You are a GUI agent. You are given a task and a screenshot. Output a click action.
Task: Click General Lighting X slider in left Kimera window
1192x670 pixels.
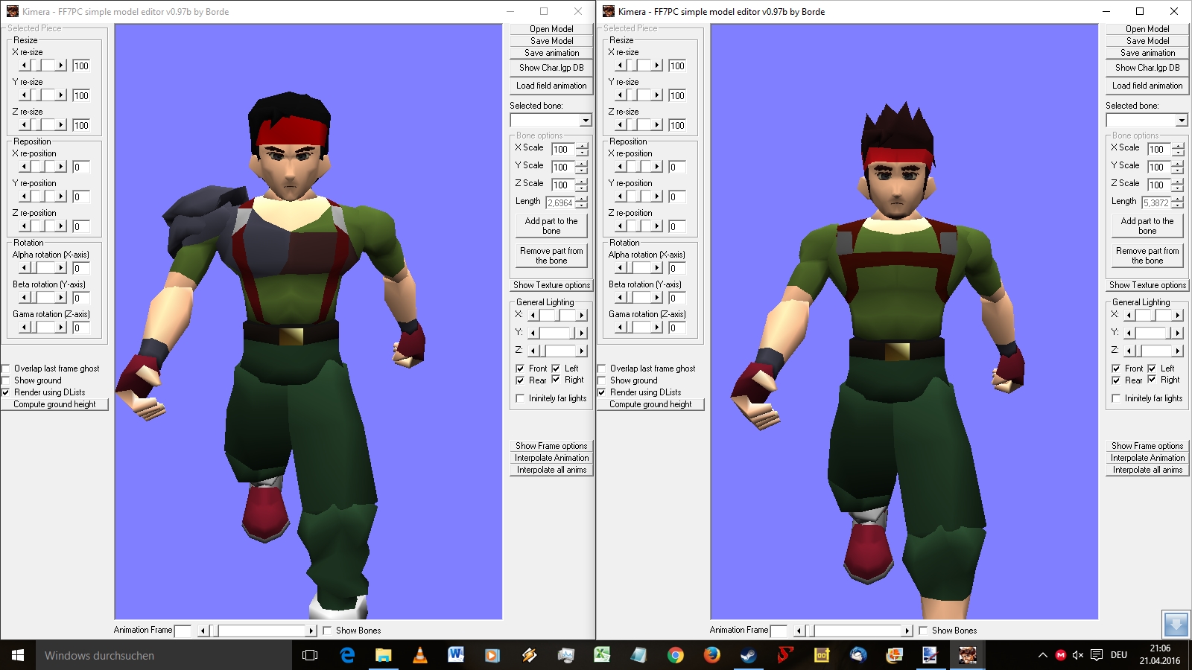tap(557, 315)
